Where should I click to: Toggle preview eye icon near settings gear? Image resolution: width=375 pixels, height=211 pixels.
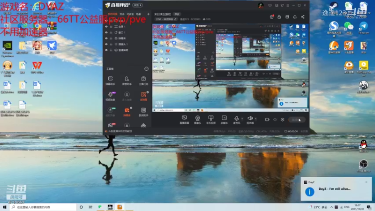(275, 120)
